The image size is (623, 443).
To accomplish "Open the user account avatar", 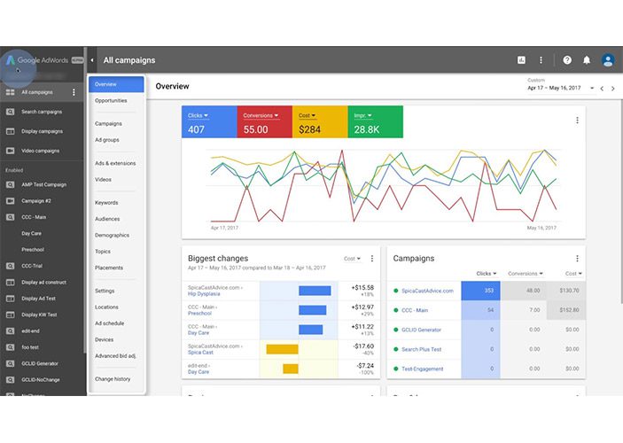I will point(608,60).
